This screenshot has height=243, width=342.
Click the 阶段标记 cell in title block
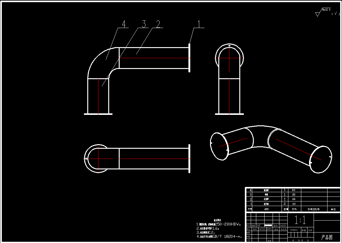pyautogui.click(x=294, y=230)
